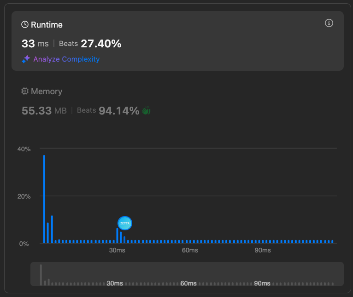Image resolution: width=353 pixels, height=297 pixels.
Task: Click the 60ms label on main chart axis
Action: tap(190, 250)
